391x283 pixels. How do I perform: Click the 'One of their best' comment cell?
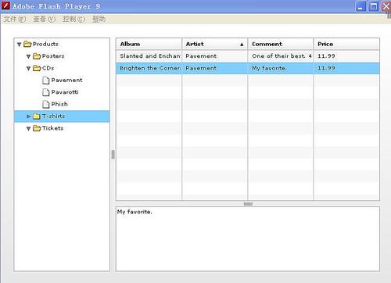click(x=281, y=56)
